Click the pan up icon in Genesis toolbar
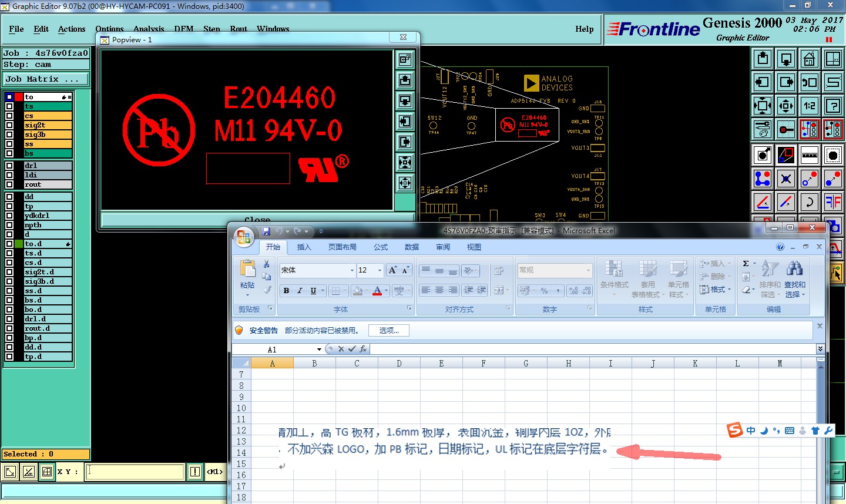The image size is (846, 504). coord(763,59)
